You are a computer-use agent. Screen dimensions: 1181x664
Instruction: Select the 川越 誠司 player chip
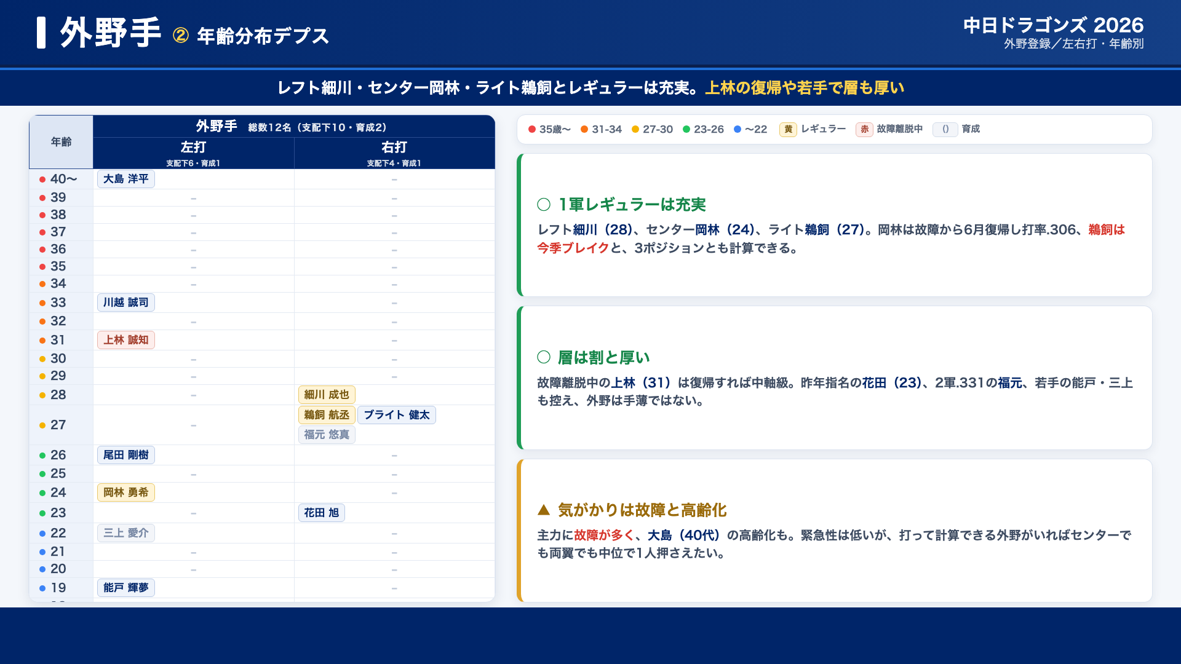point(125,302)
